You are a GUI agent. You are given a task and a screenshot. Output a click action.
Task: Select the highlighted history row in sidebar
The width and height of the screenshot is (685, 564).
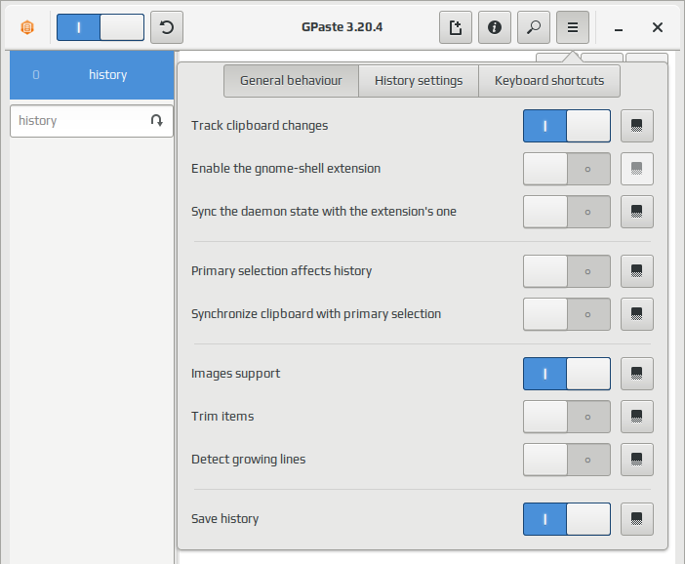coord(92,75)
